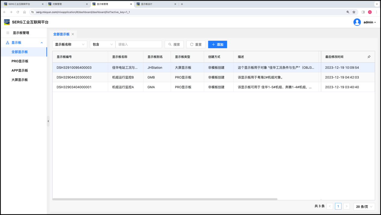Click the browser home icon
This screenshot has height=215, width=381.
tap(24, 12)
